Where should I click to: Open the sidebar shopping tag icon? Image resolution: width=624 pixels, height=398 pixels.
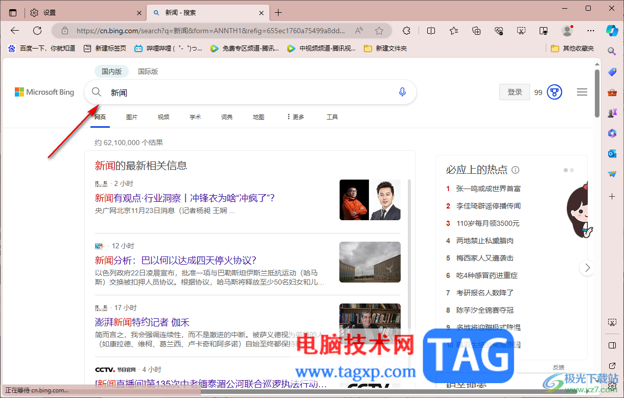click(x=612, y=72)
